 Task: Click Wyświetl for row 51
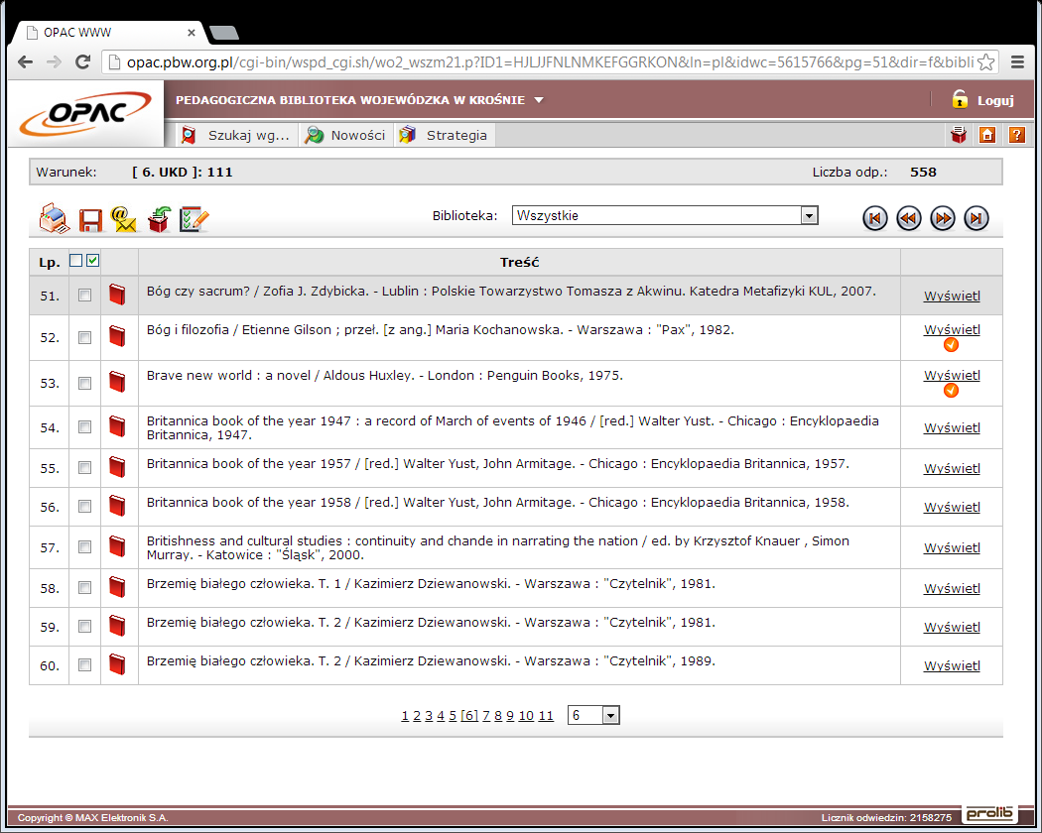click(952, 296)
